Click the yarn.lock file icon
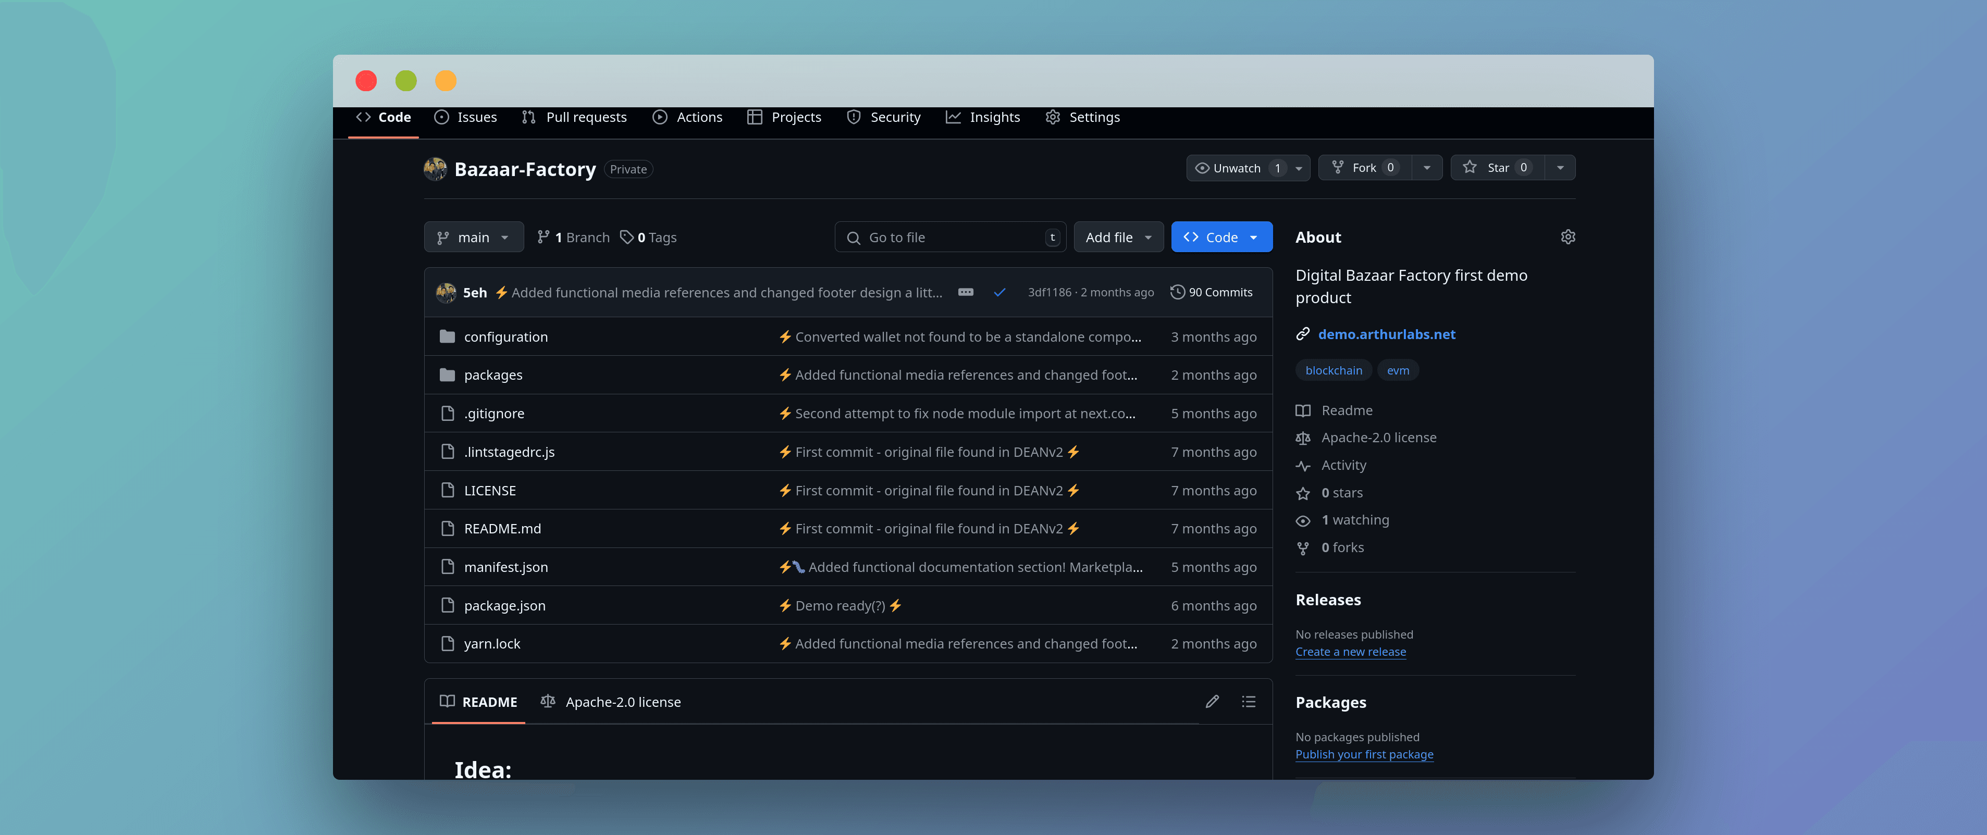 (x=448, y=644)
